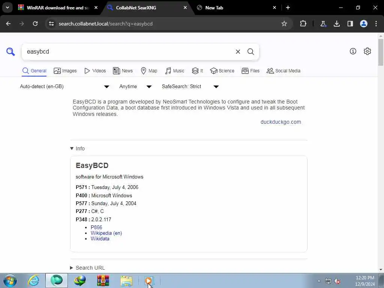Go back to previous page

(x=8, y=24)
